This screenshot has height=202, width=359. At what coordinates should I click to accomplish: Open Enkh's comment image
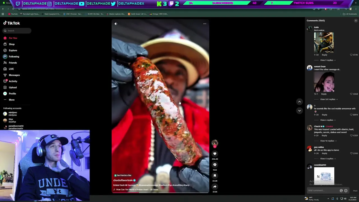pyautogui.click(x=324, y=42)
